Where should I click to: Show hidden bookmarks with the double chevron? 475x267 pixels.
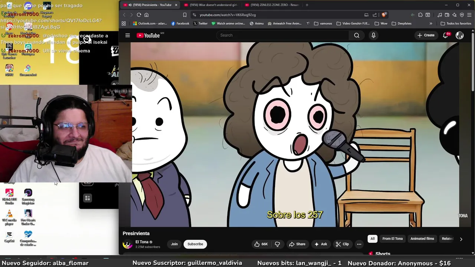point(431,23)
